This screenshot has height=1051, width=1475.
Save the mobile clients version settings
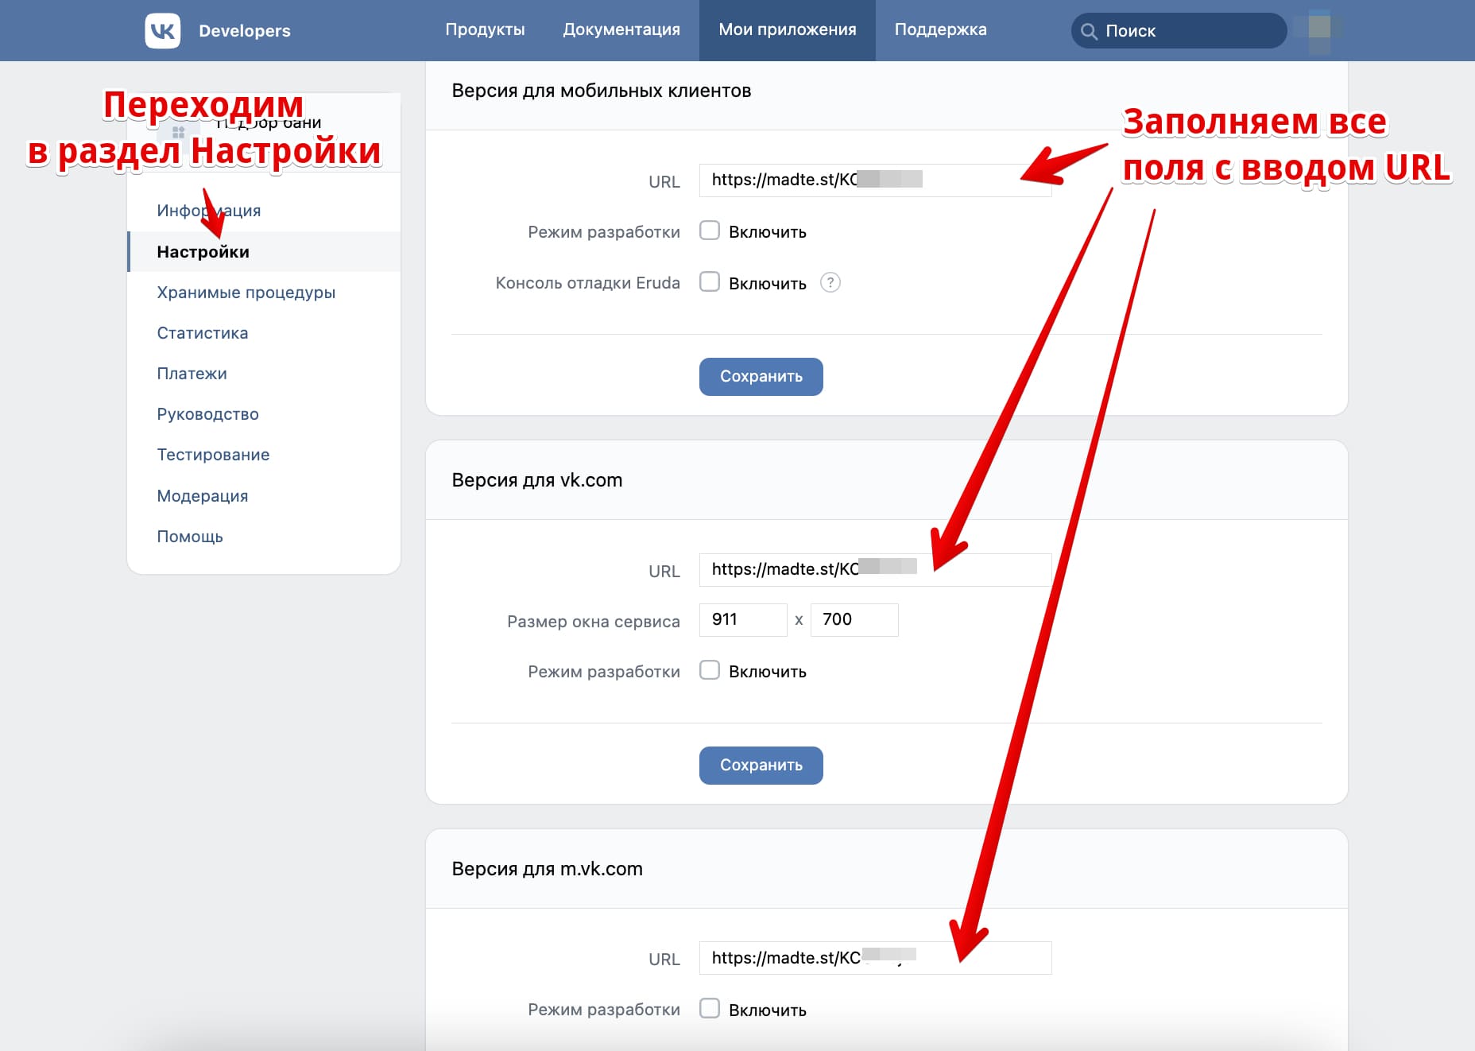click(x=761, y=376)
